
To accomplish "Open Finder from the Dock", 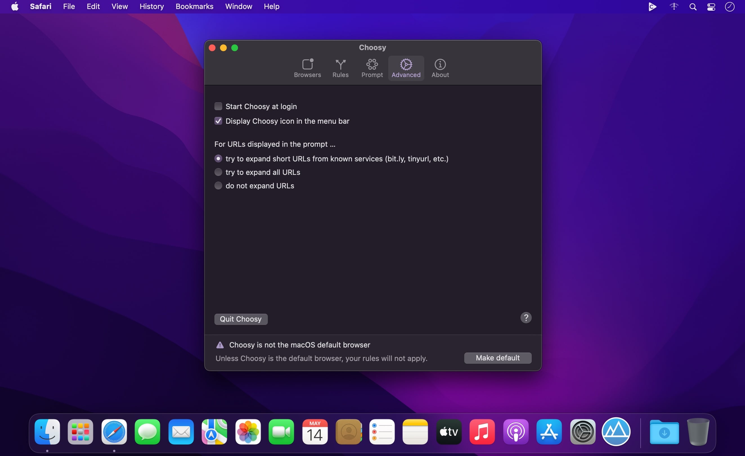I will [x=47, y=432].
